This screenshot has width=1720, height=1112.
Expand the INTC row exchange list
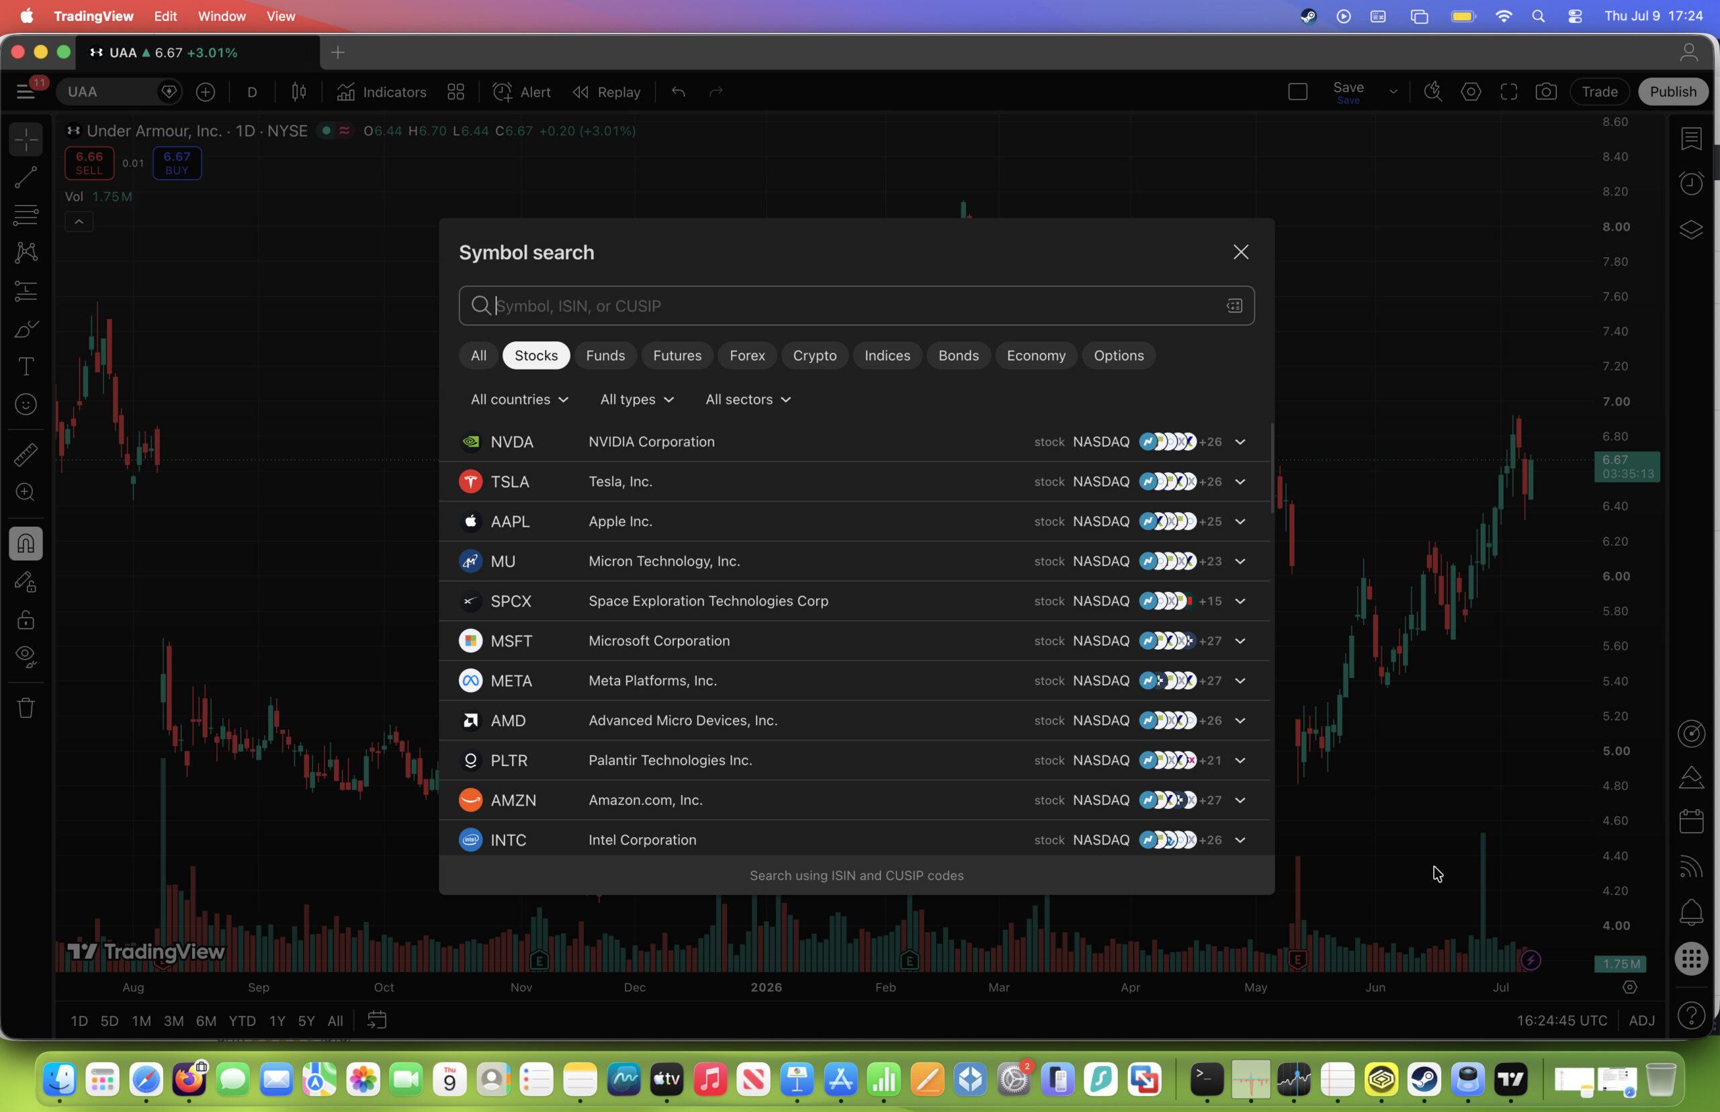1240,839
